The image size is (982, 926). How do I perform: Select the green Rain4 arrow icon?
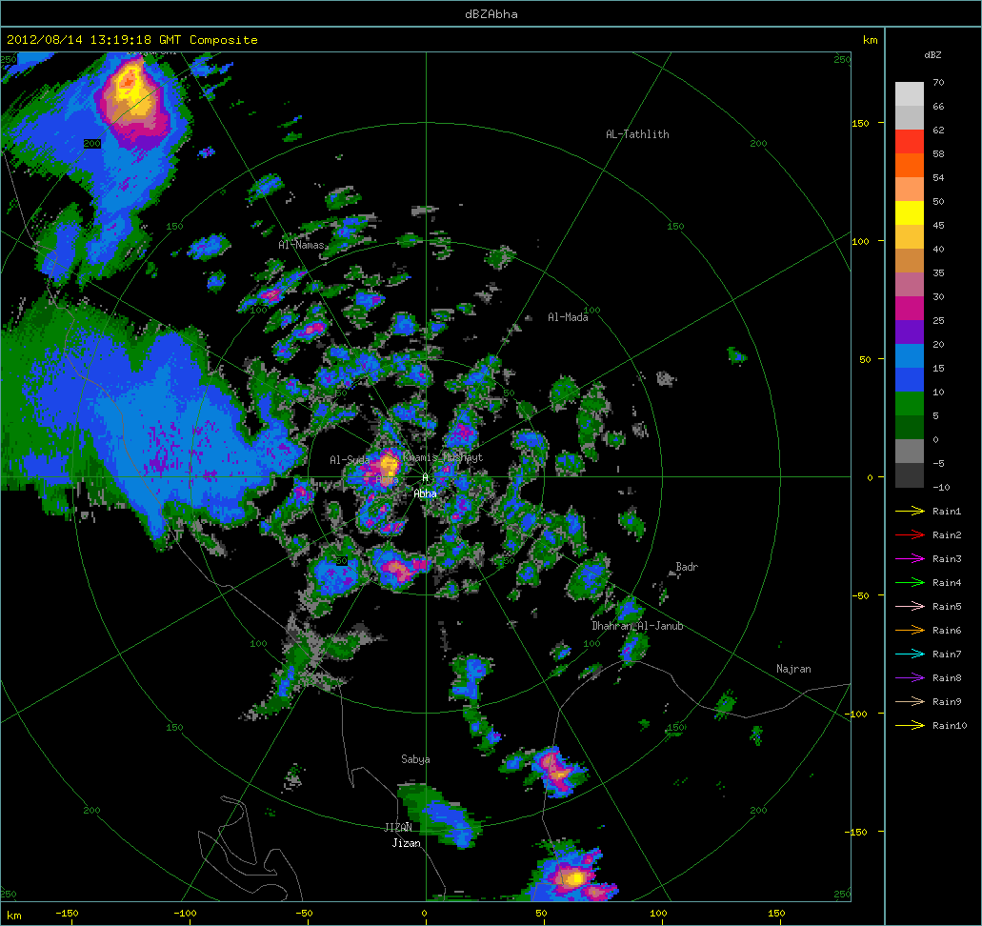[x=910, y=583]
